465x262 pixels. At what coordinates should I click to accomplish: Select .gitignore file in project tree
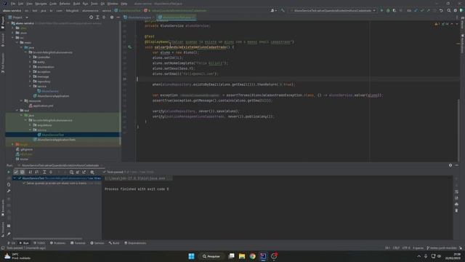tap(24, 149)
